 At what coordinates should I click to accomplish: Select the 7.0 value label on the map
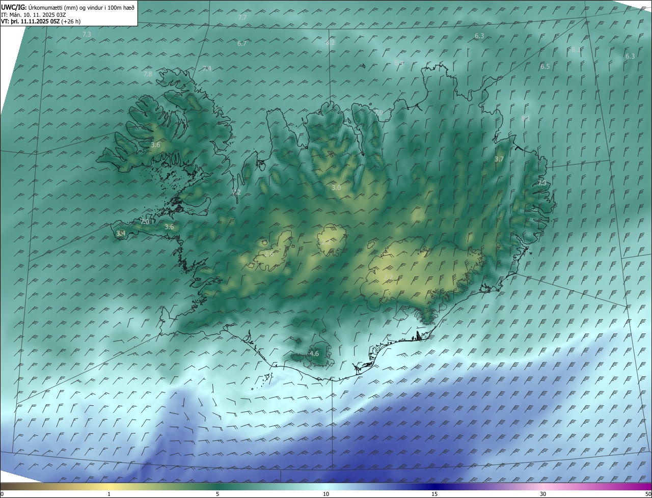(145, 222)
